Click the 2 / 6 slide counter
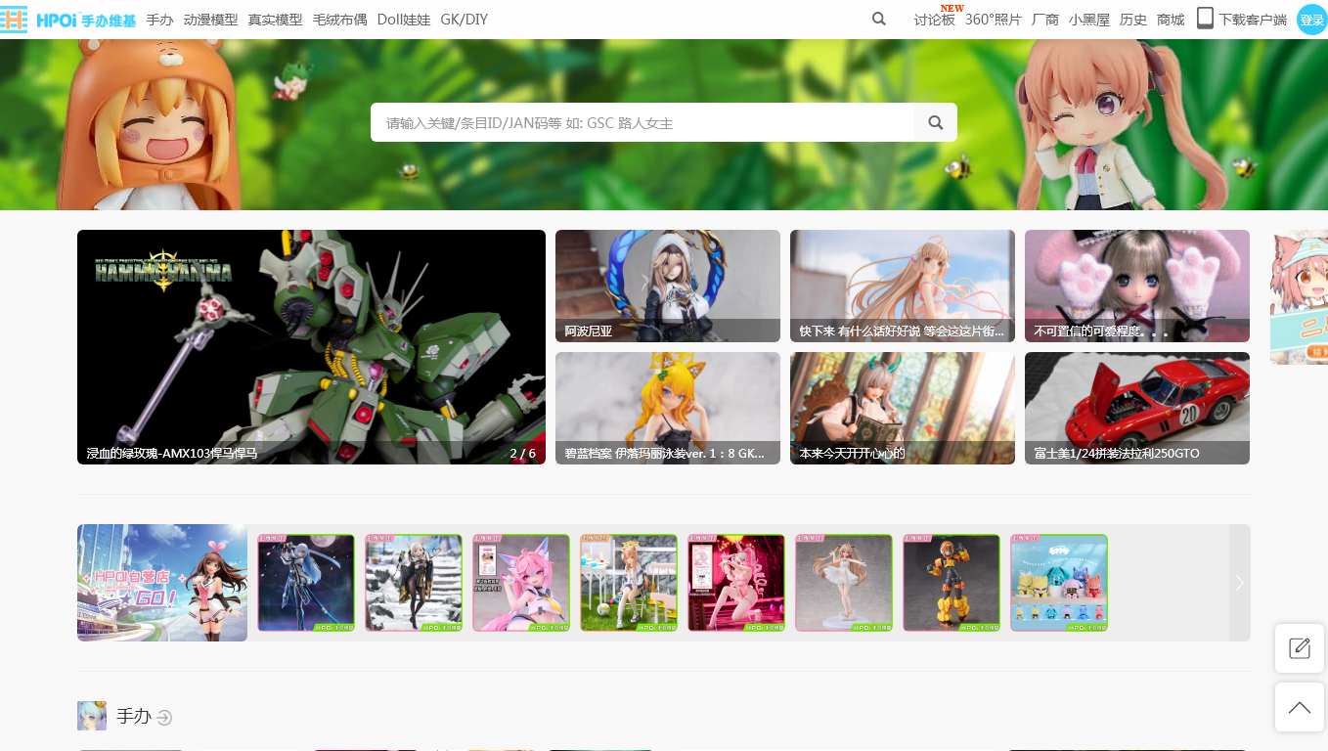Viewport: 1328px width, 751px height. coord(522,454)
